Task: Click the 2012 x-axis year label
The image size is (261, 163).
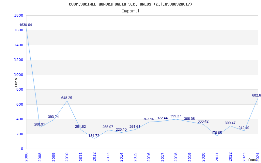Action: (94, 157)
